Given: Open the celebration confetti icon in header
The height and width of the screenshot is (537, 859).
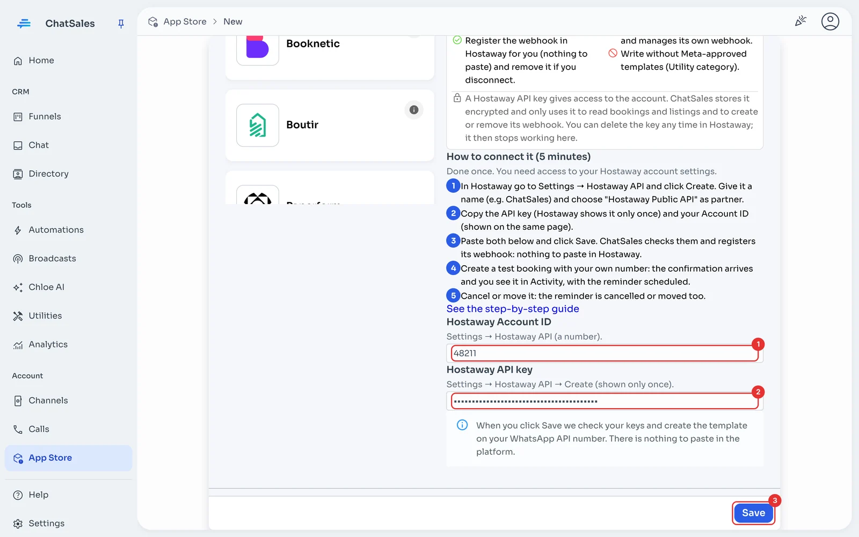Looking at the screenshot, I should pos(800,21).
